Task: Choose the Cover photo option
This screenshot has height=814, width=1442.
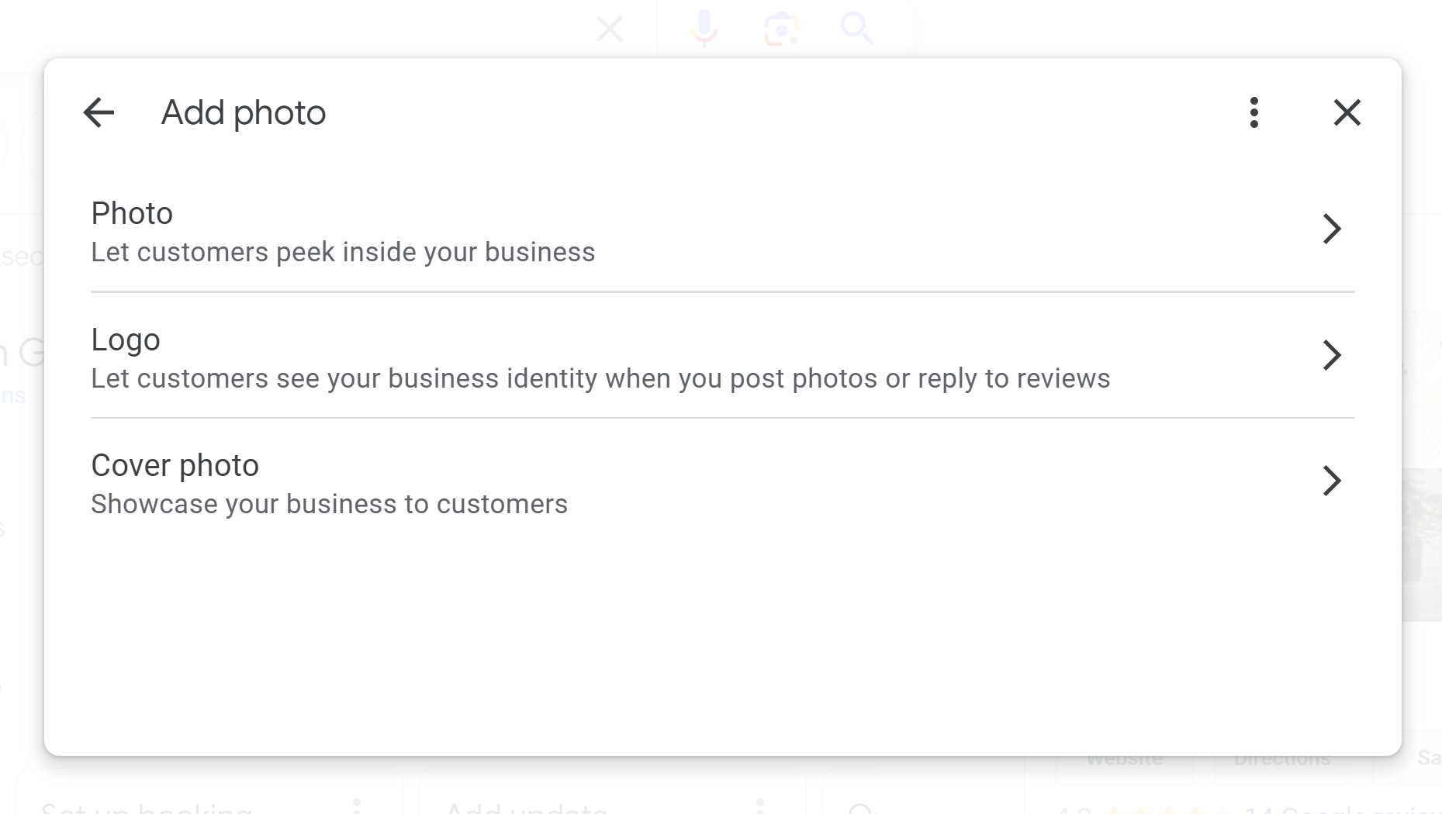Action: pos(175,466)
